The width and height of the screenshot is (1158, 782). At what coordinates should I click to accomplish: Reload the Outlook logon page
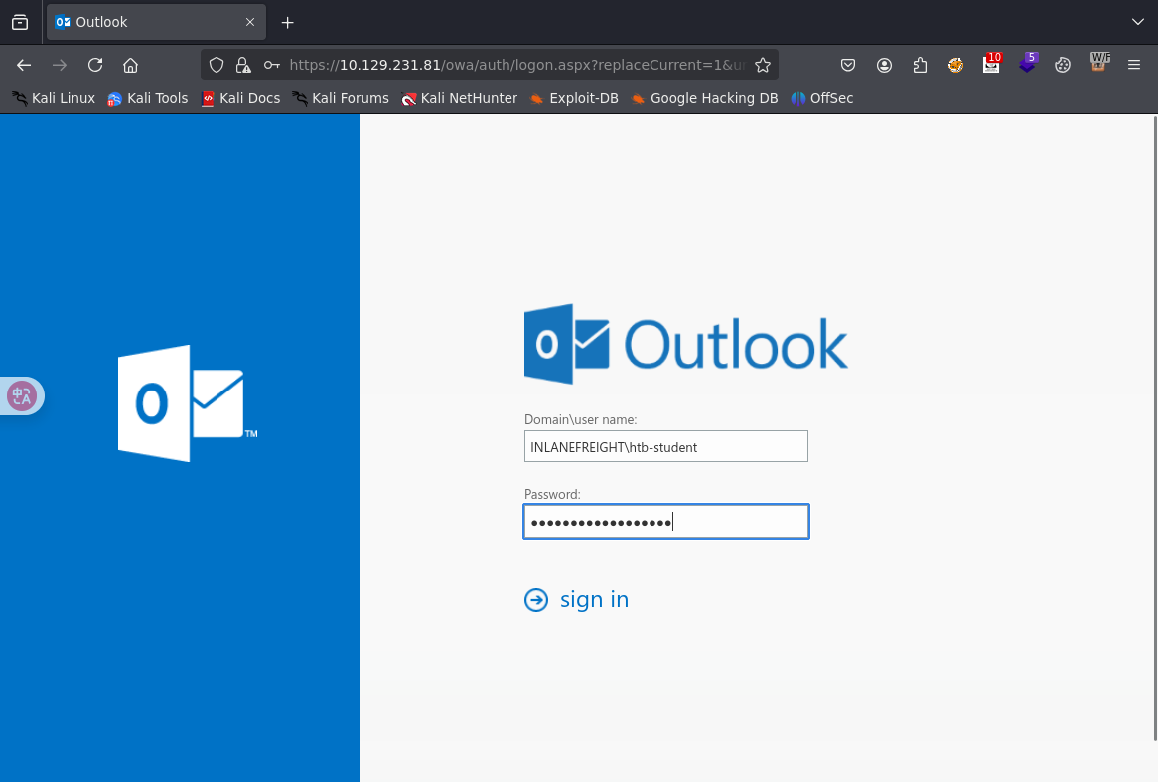pyautogui.click(x=95, y=65)
